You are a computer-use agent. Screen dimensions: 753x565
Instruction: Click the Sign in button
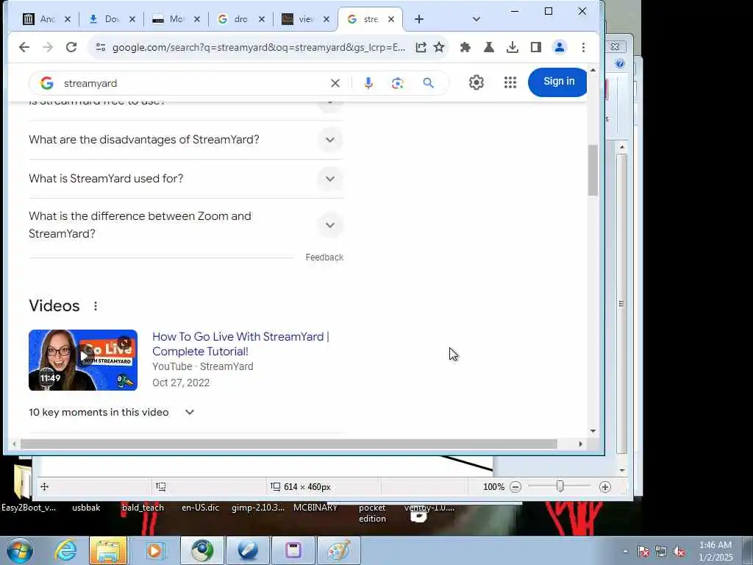(558, 82)
